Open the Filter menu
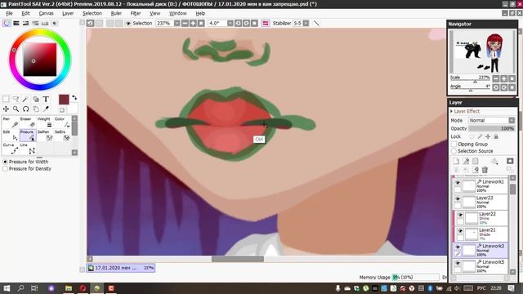 click(x=136, y=13)
